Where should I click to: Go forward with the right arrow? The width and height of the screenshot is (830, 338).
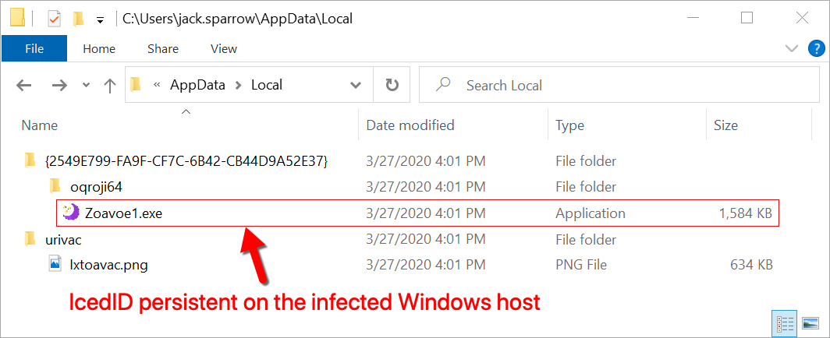pyautogui.click(x=59, y=85)
